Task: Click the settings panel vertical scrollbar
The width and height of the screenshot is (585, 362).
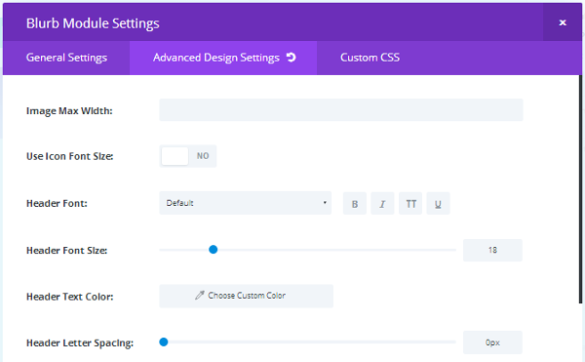Action: [580, 189]
